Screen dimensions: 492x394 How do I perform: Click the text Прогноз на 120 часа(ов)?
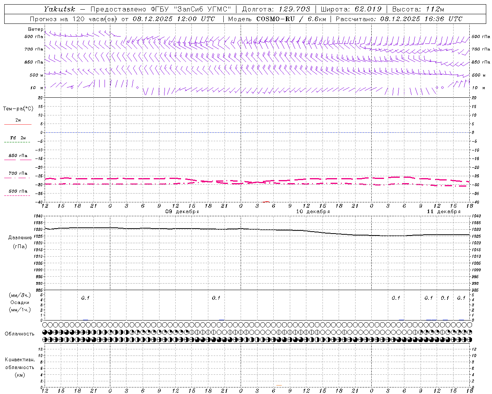(74, 19)
